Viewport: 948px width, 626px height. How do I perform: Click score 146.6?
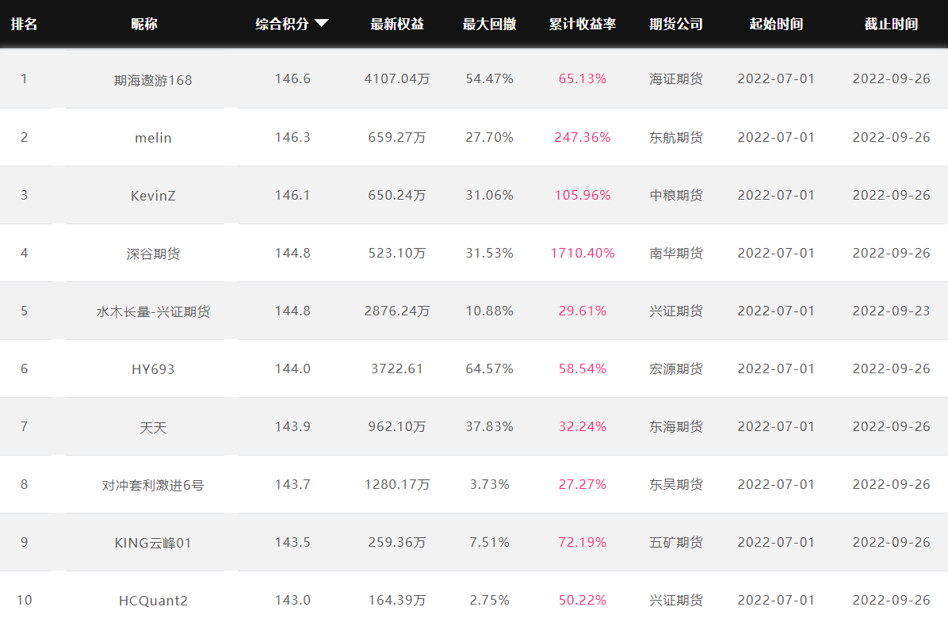click(x=292, y=78)
